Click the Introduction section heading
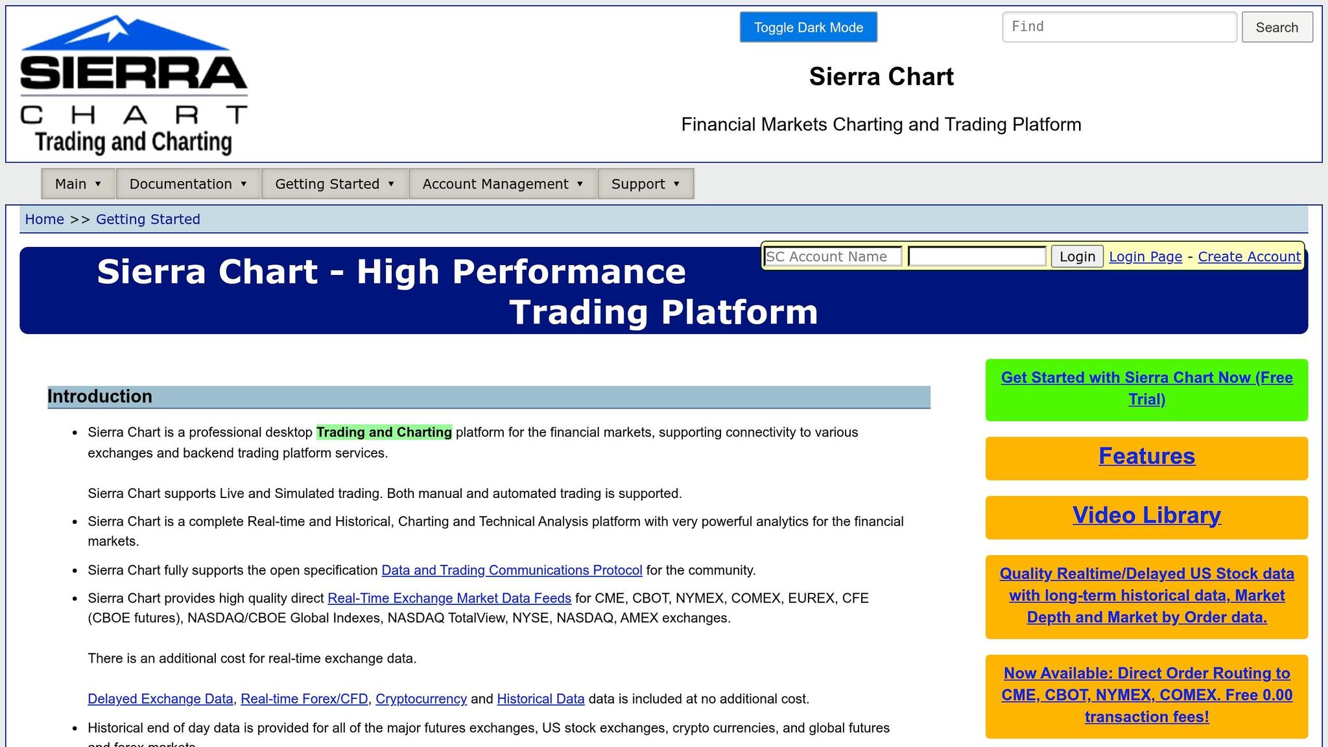 (x=489, y=397)
